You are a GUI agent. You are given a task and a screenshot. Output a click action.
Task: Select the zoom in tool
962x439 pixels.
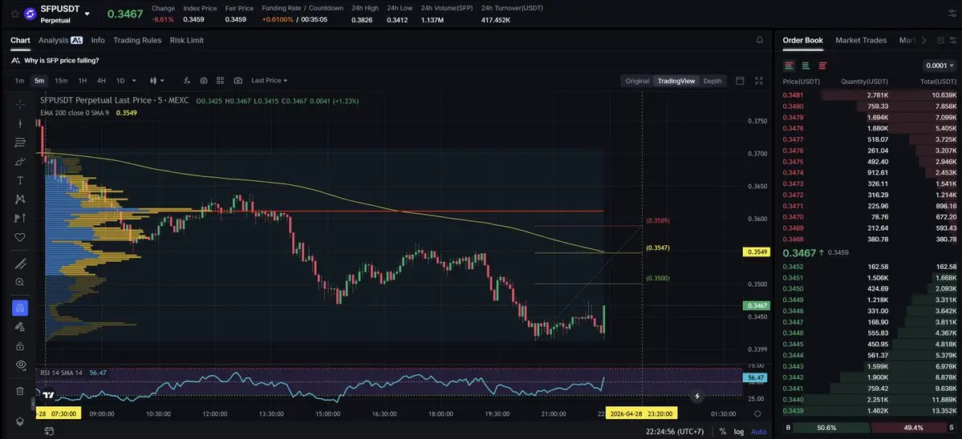pyautogui.click(x=19, y=282)
